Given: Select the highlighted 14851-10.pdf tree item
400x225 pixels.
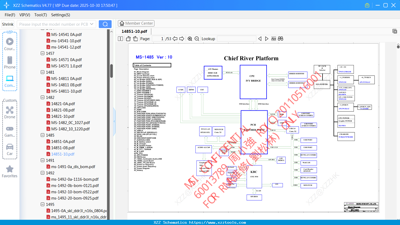Looking at the screenshot, I should coord(63,154).
